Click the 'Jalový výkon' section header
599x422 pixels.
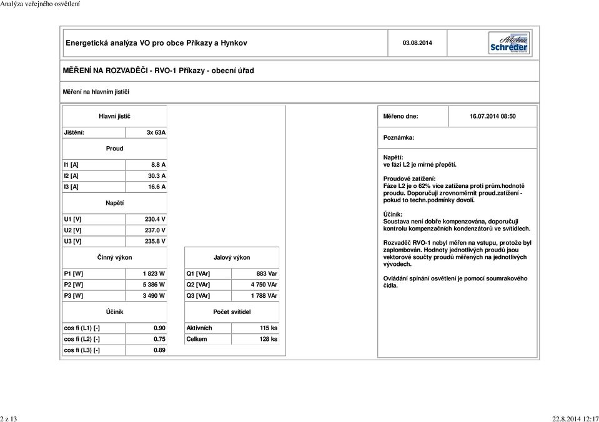pos(232,258)
